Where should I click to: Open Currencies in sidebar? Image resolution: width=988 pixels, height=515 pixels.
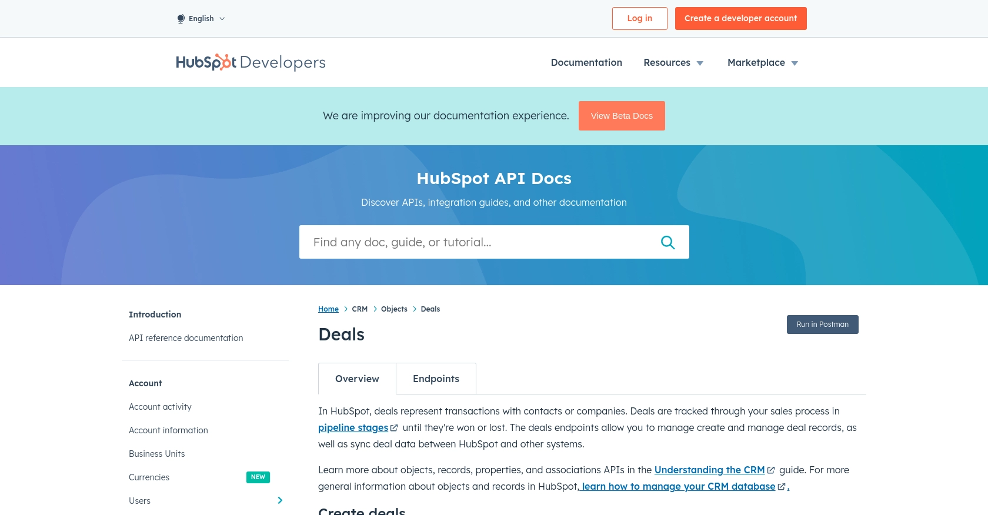point(149,477)
